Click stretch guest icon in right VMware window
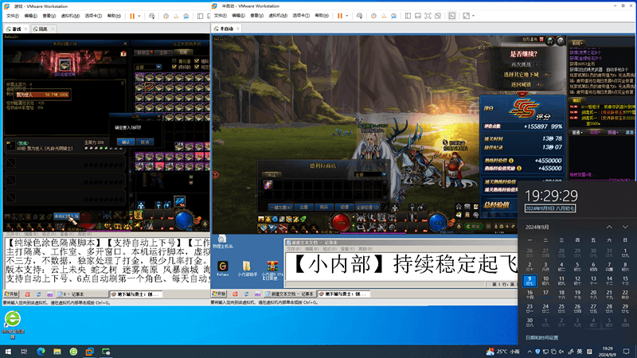 (467, 16)
